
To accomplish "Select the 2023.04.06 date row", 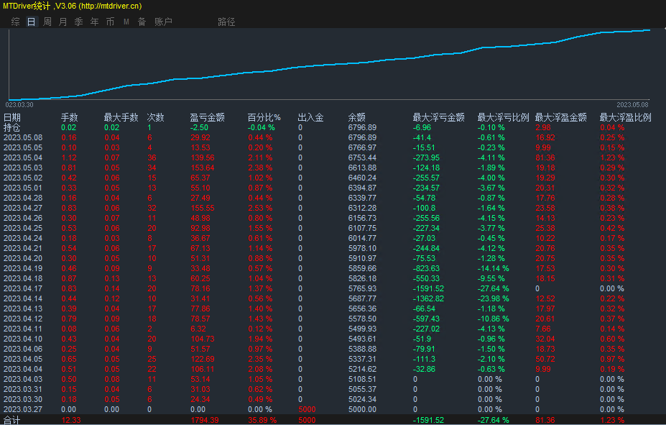I will [333, 349].
